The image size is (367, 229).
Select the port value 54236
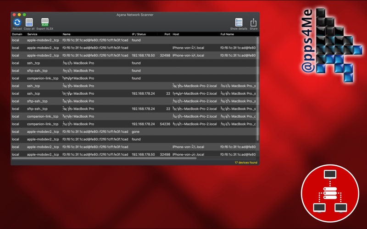click(x=165, y=124)
